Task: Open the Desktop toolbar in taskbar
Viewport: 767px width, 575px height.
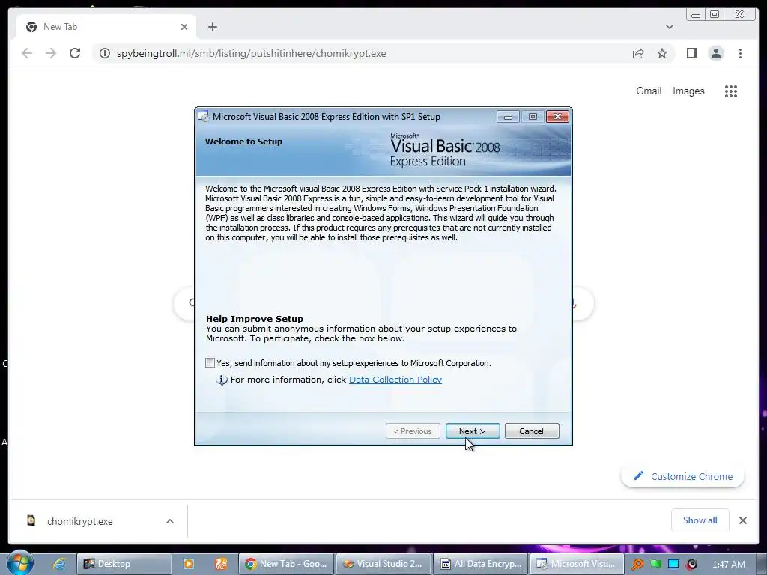Action: [124, 564]
